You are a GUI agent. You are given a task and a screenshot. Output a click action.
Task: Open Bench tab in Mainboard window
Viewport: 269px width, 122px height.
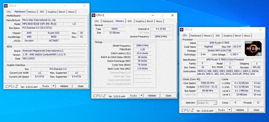point(62,12)
